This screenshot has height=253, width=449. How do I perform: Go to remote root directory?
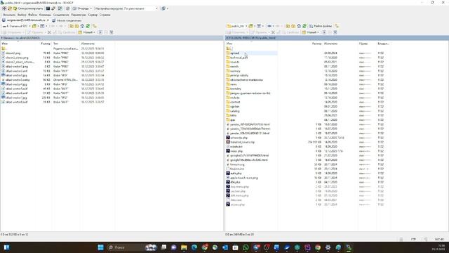[293, 26]
